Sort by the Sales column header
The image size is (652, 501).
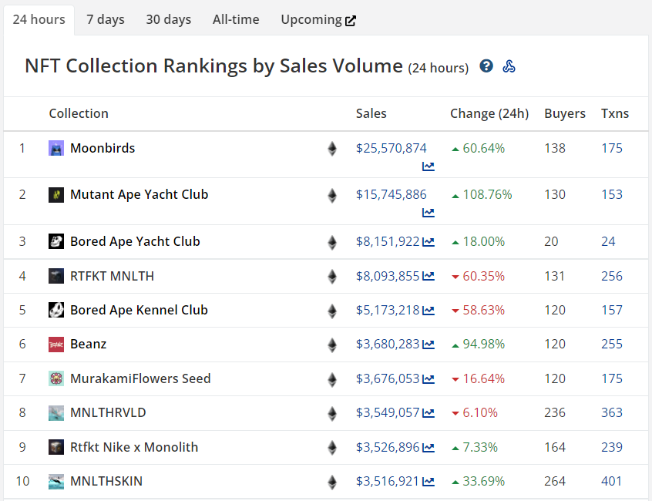tap(371, 113)
